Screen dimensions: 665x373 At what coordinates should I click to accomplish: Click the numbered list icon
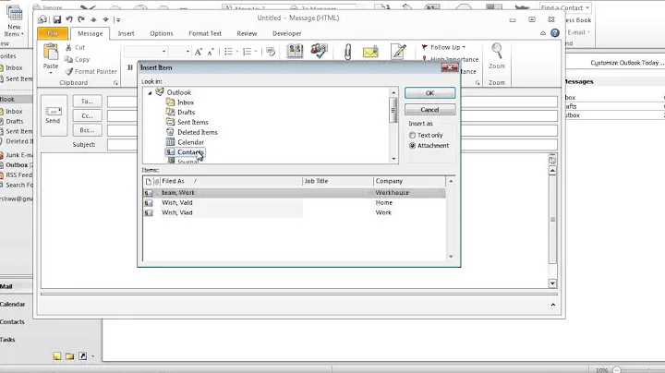click(247, 52)
